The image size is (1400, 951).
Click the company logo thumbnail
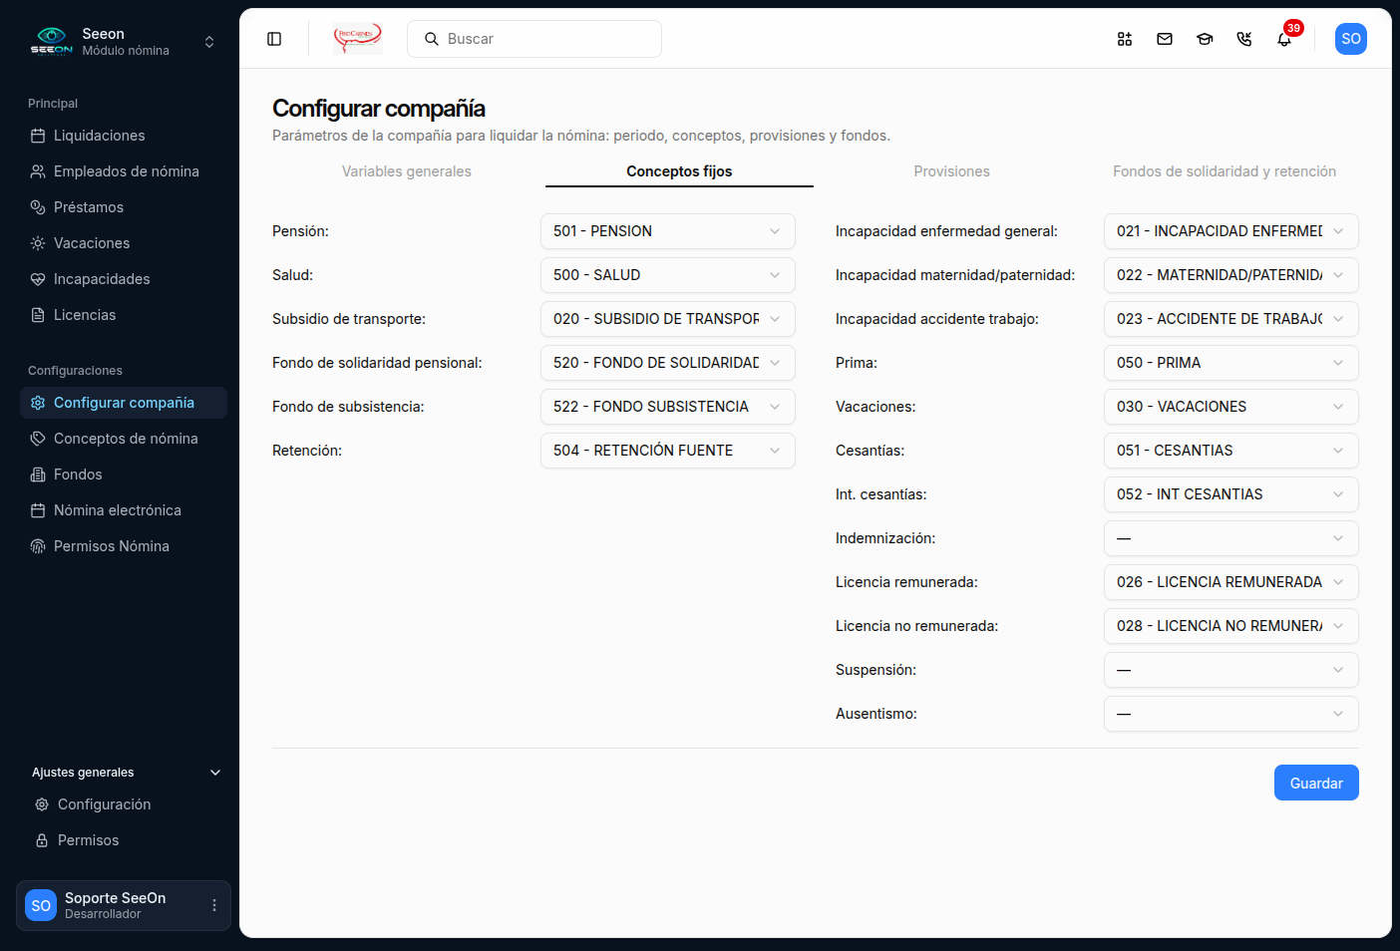pos(358,39)
